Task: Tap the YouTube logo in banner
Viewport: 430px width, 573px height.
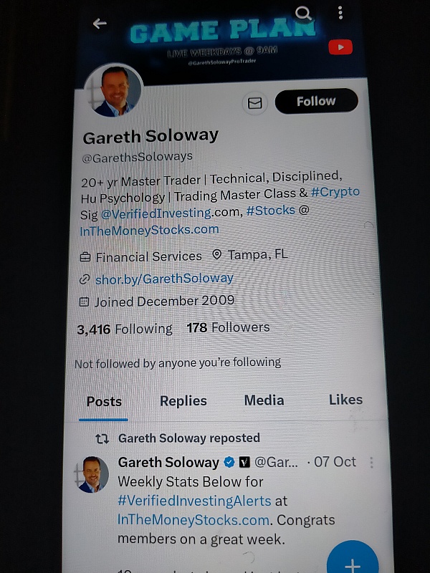Action: (x=340, y=47)
